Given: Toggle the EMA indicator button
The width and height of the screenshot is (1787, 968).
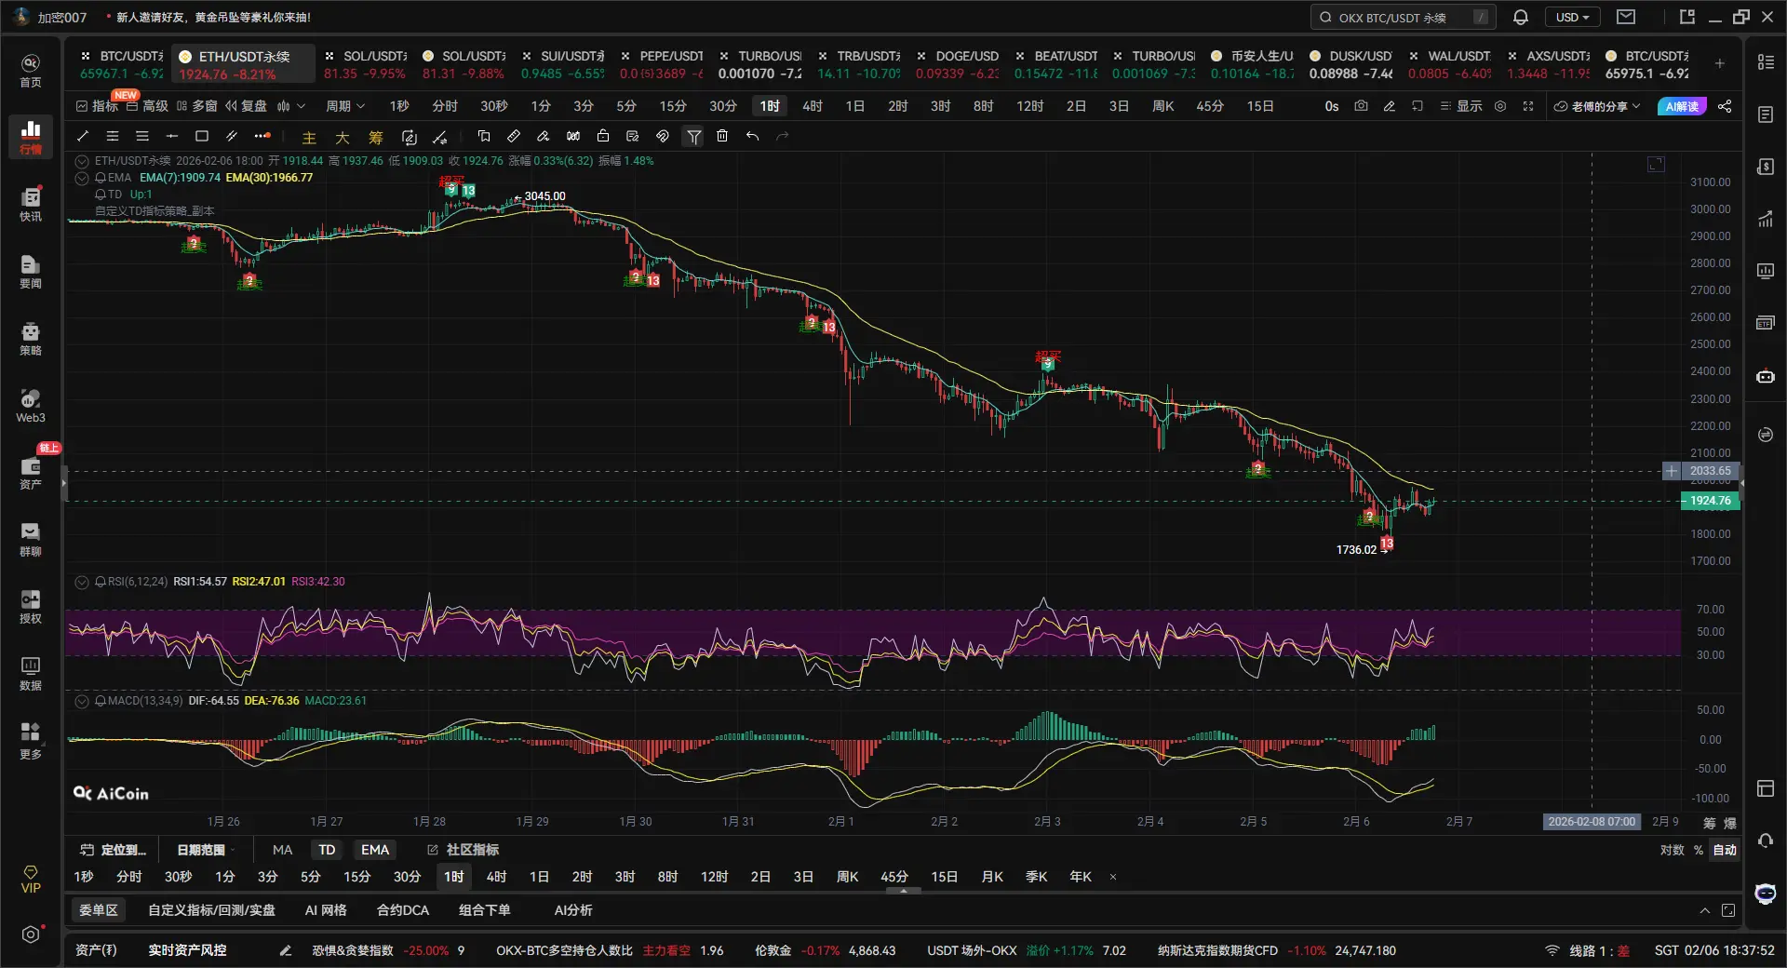Looking at the screenshot, I should 375,850.
